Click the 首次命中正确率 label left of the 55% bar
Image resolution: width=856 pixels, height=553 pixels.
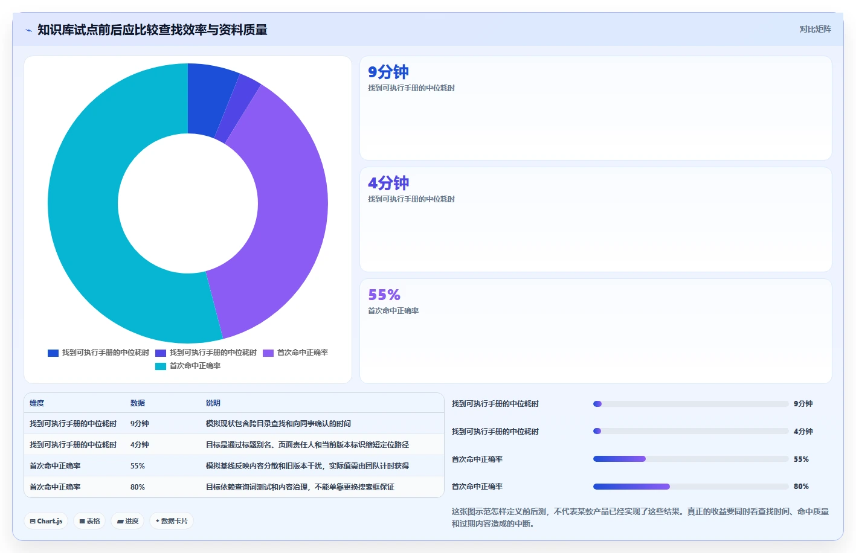(477, 459)
